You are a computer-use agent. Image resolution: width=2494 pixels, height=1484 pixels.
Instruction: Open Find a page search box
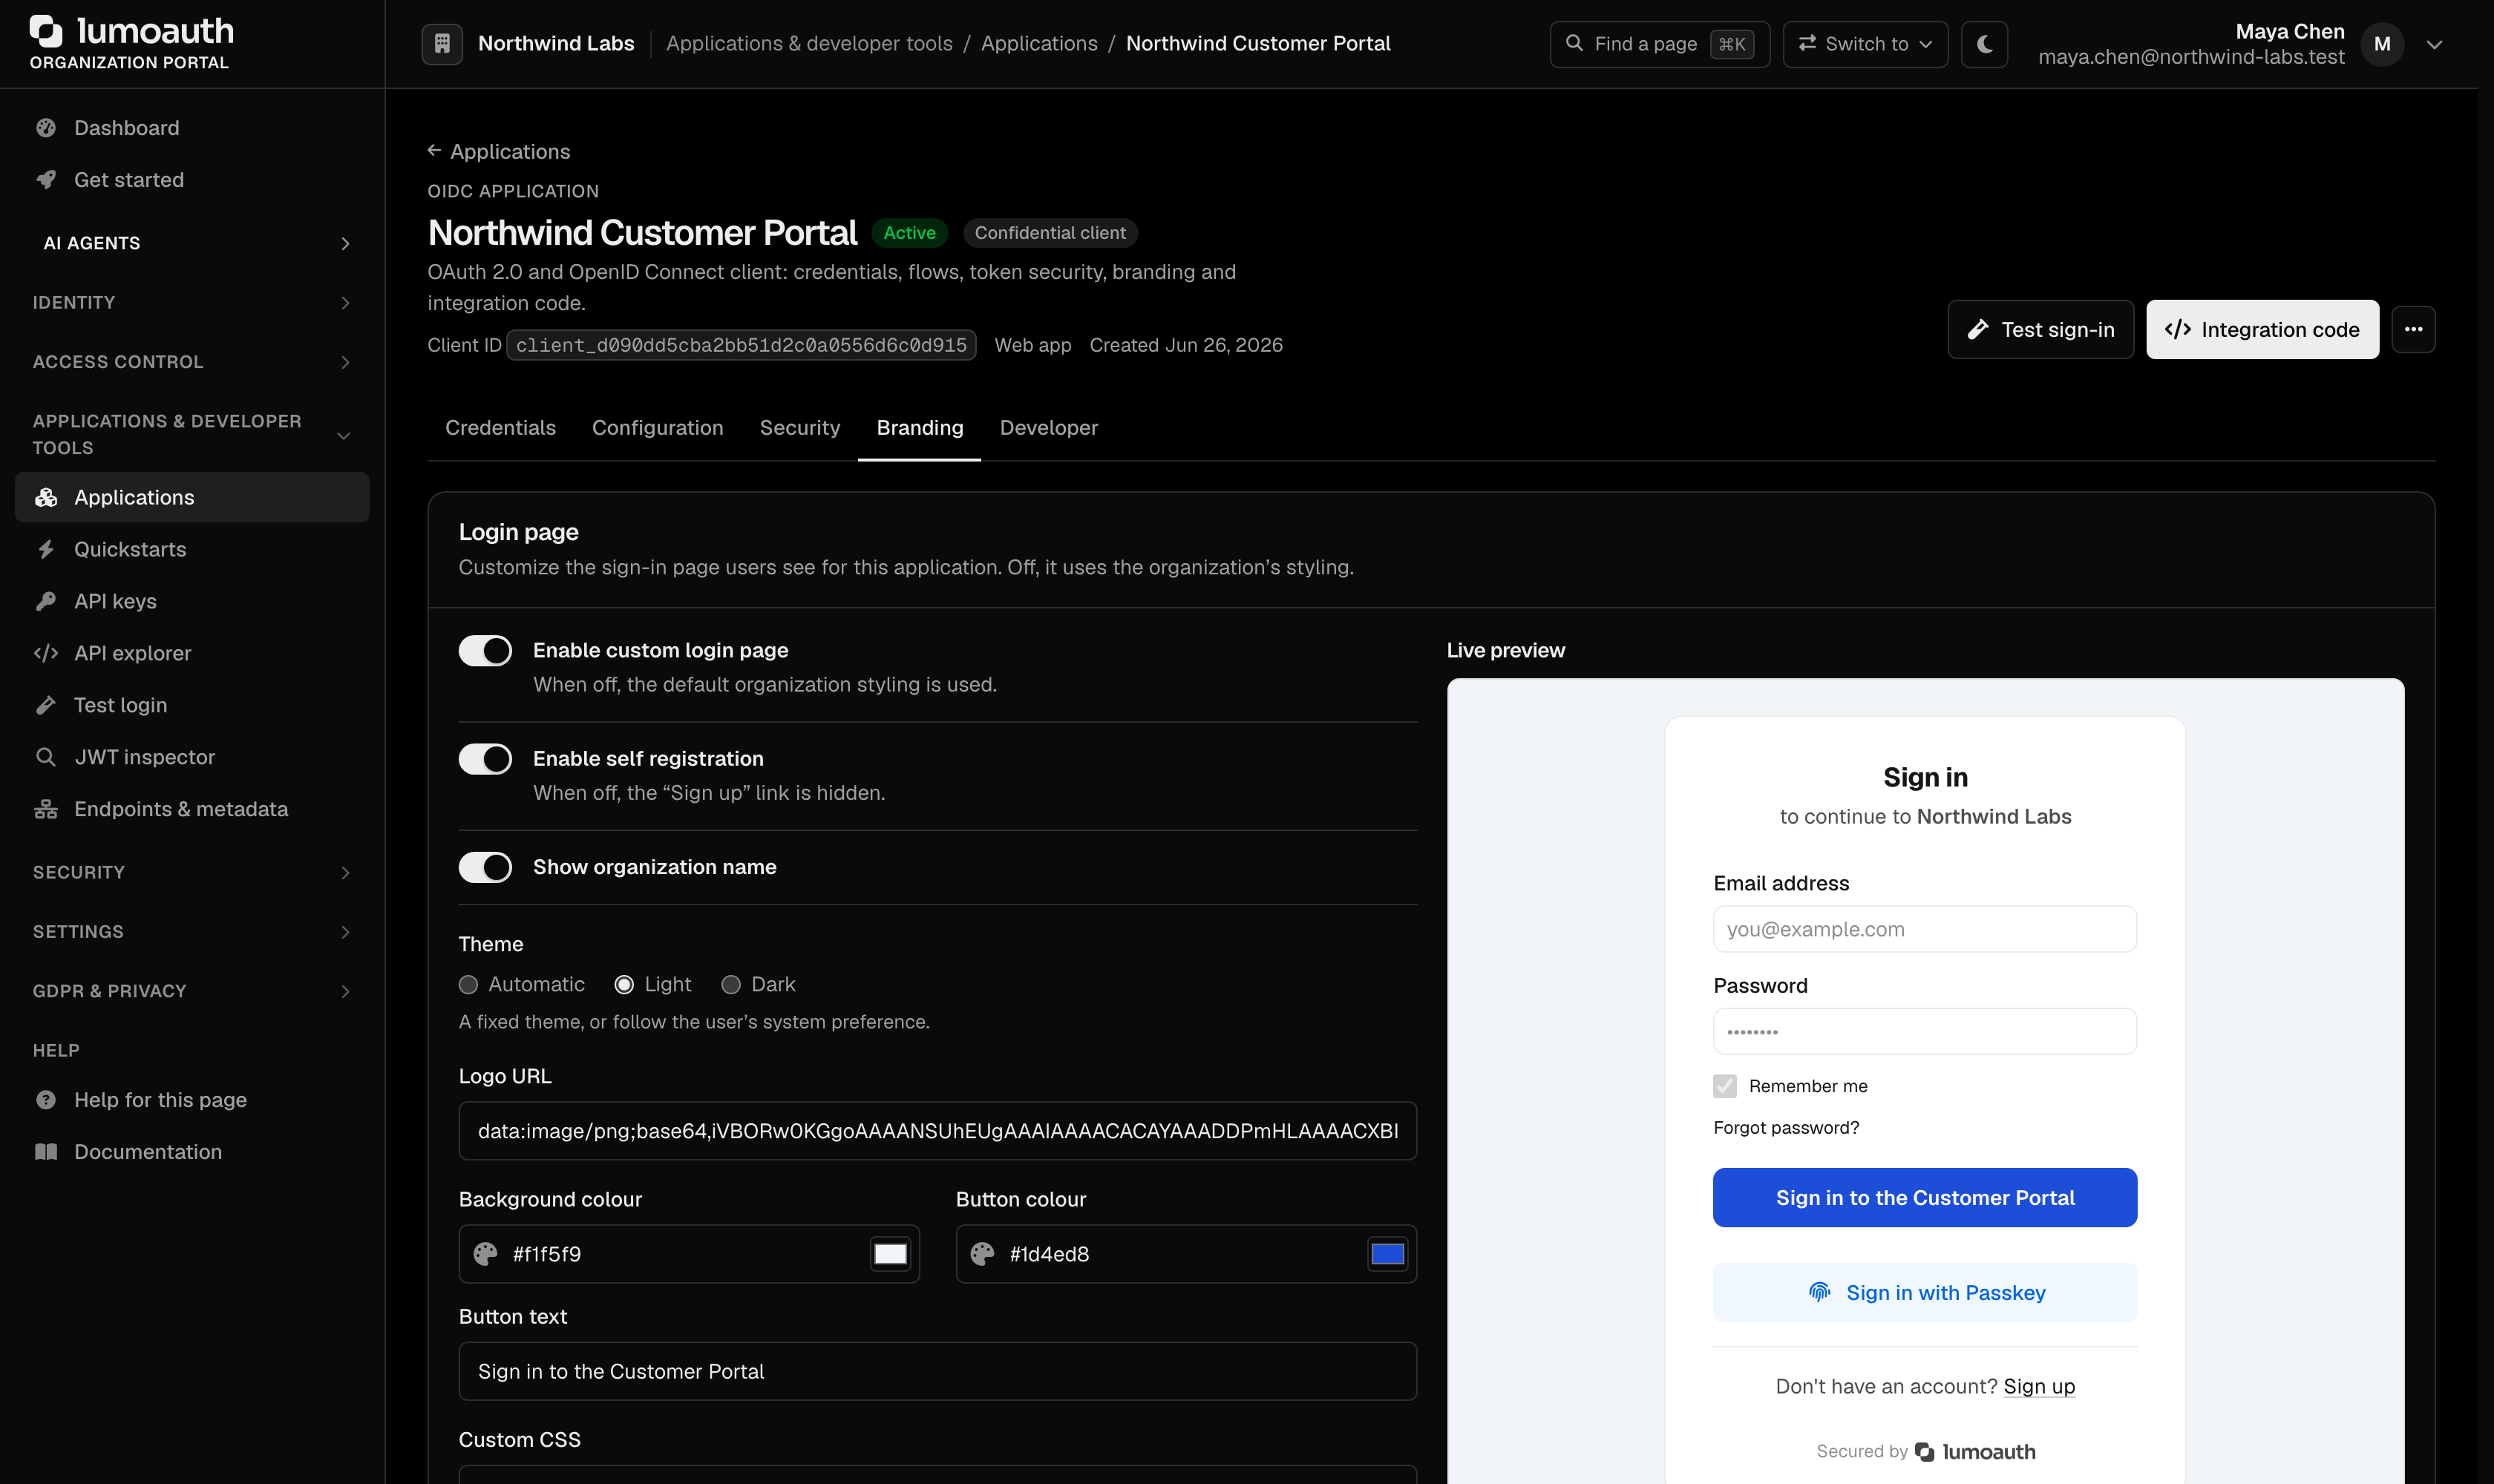(1659, 44)
